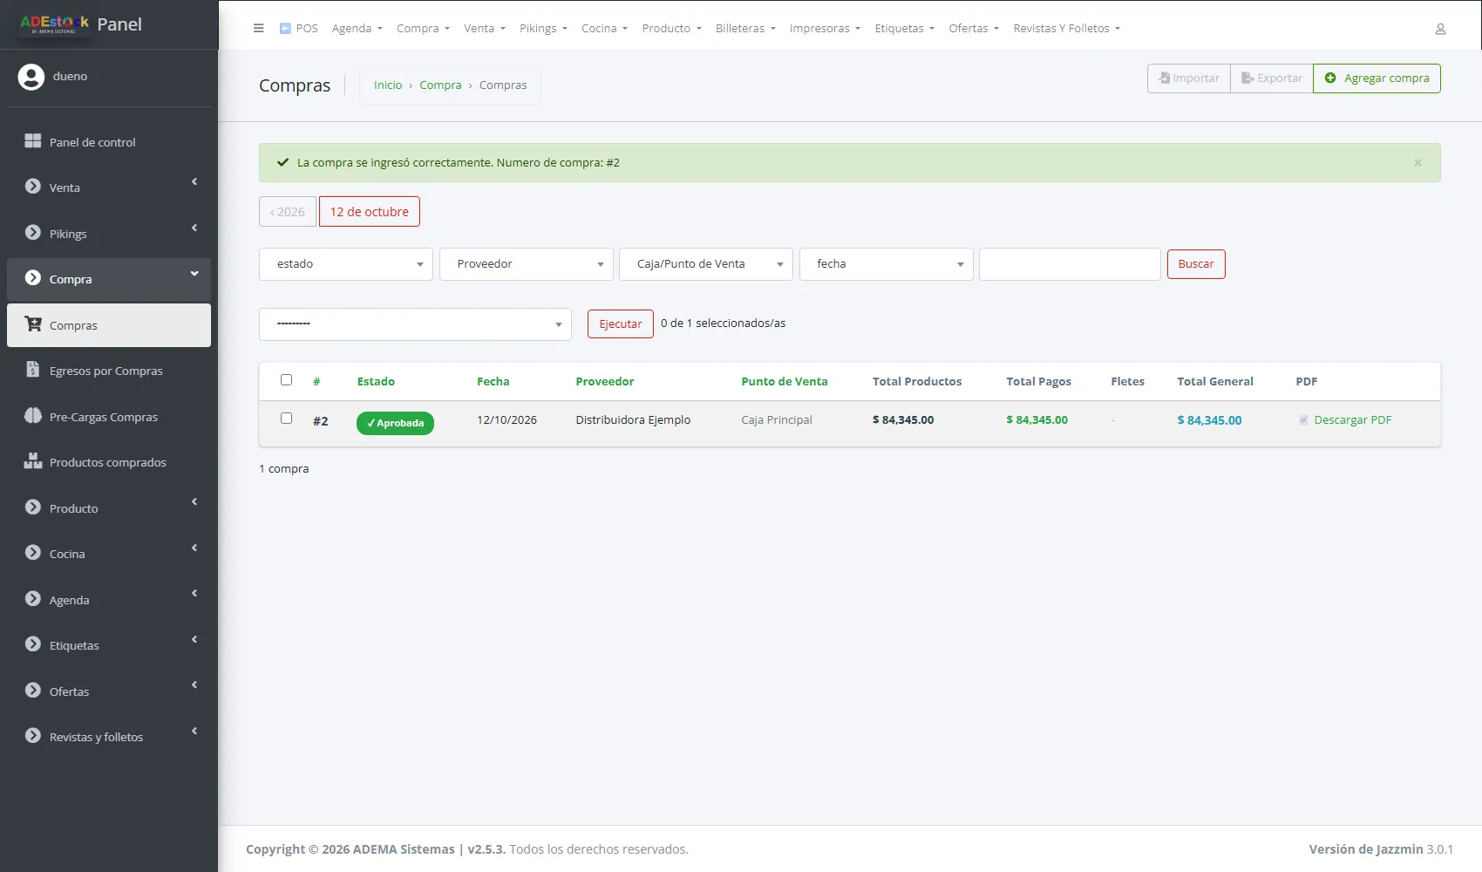Open the Proveedor filter dropdown

click(x=527, y=264)
